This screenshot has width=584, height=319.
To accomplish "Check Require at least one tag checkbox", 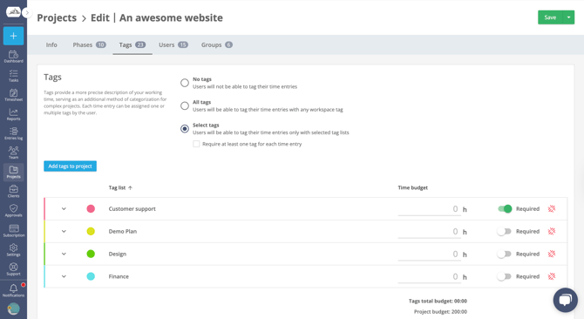I will click(196, 144).
